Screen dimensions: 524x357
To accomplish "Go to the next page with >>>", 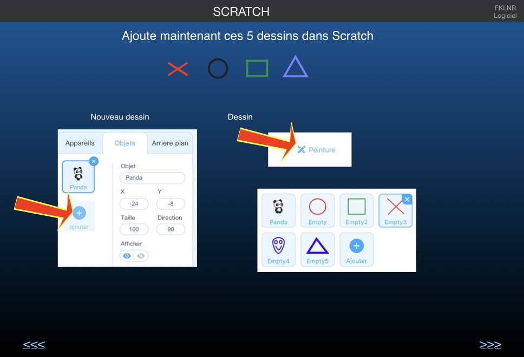I will coord(490,345).
